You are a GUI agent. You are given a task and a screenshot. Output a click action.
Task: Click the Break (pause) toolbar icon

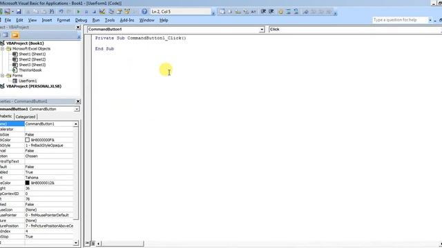point(86,12)
